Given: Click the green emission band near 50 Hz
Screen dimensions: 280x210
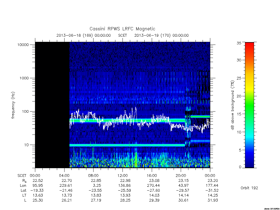Looking at the screenshot, I should click(x=127, y=121).
